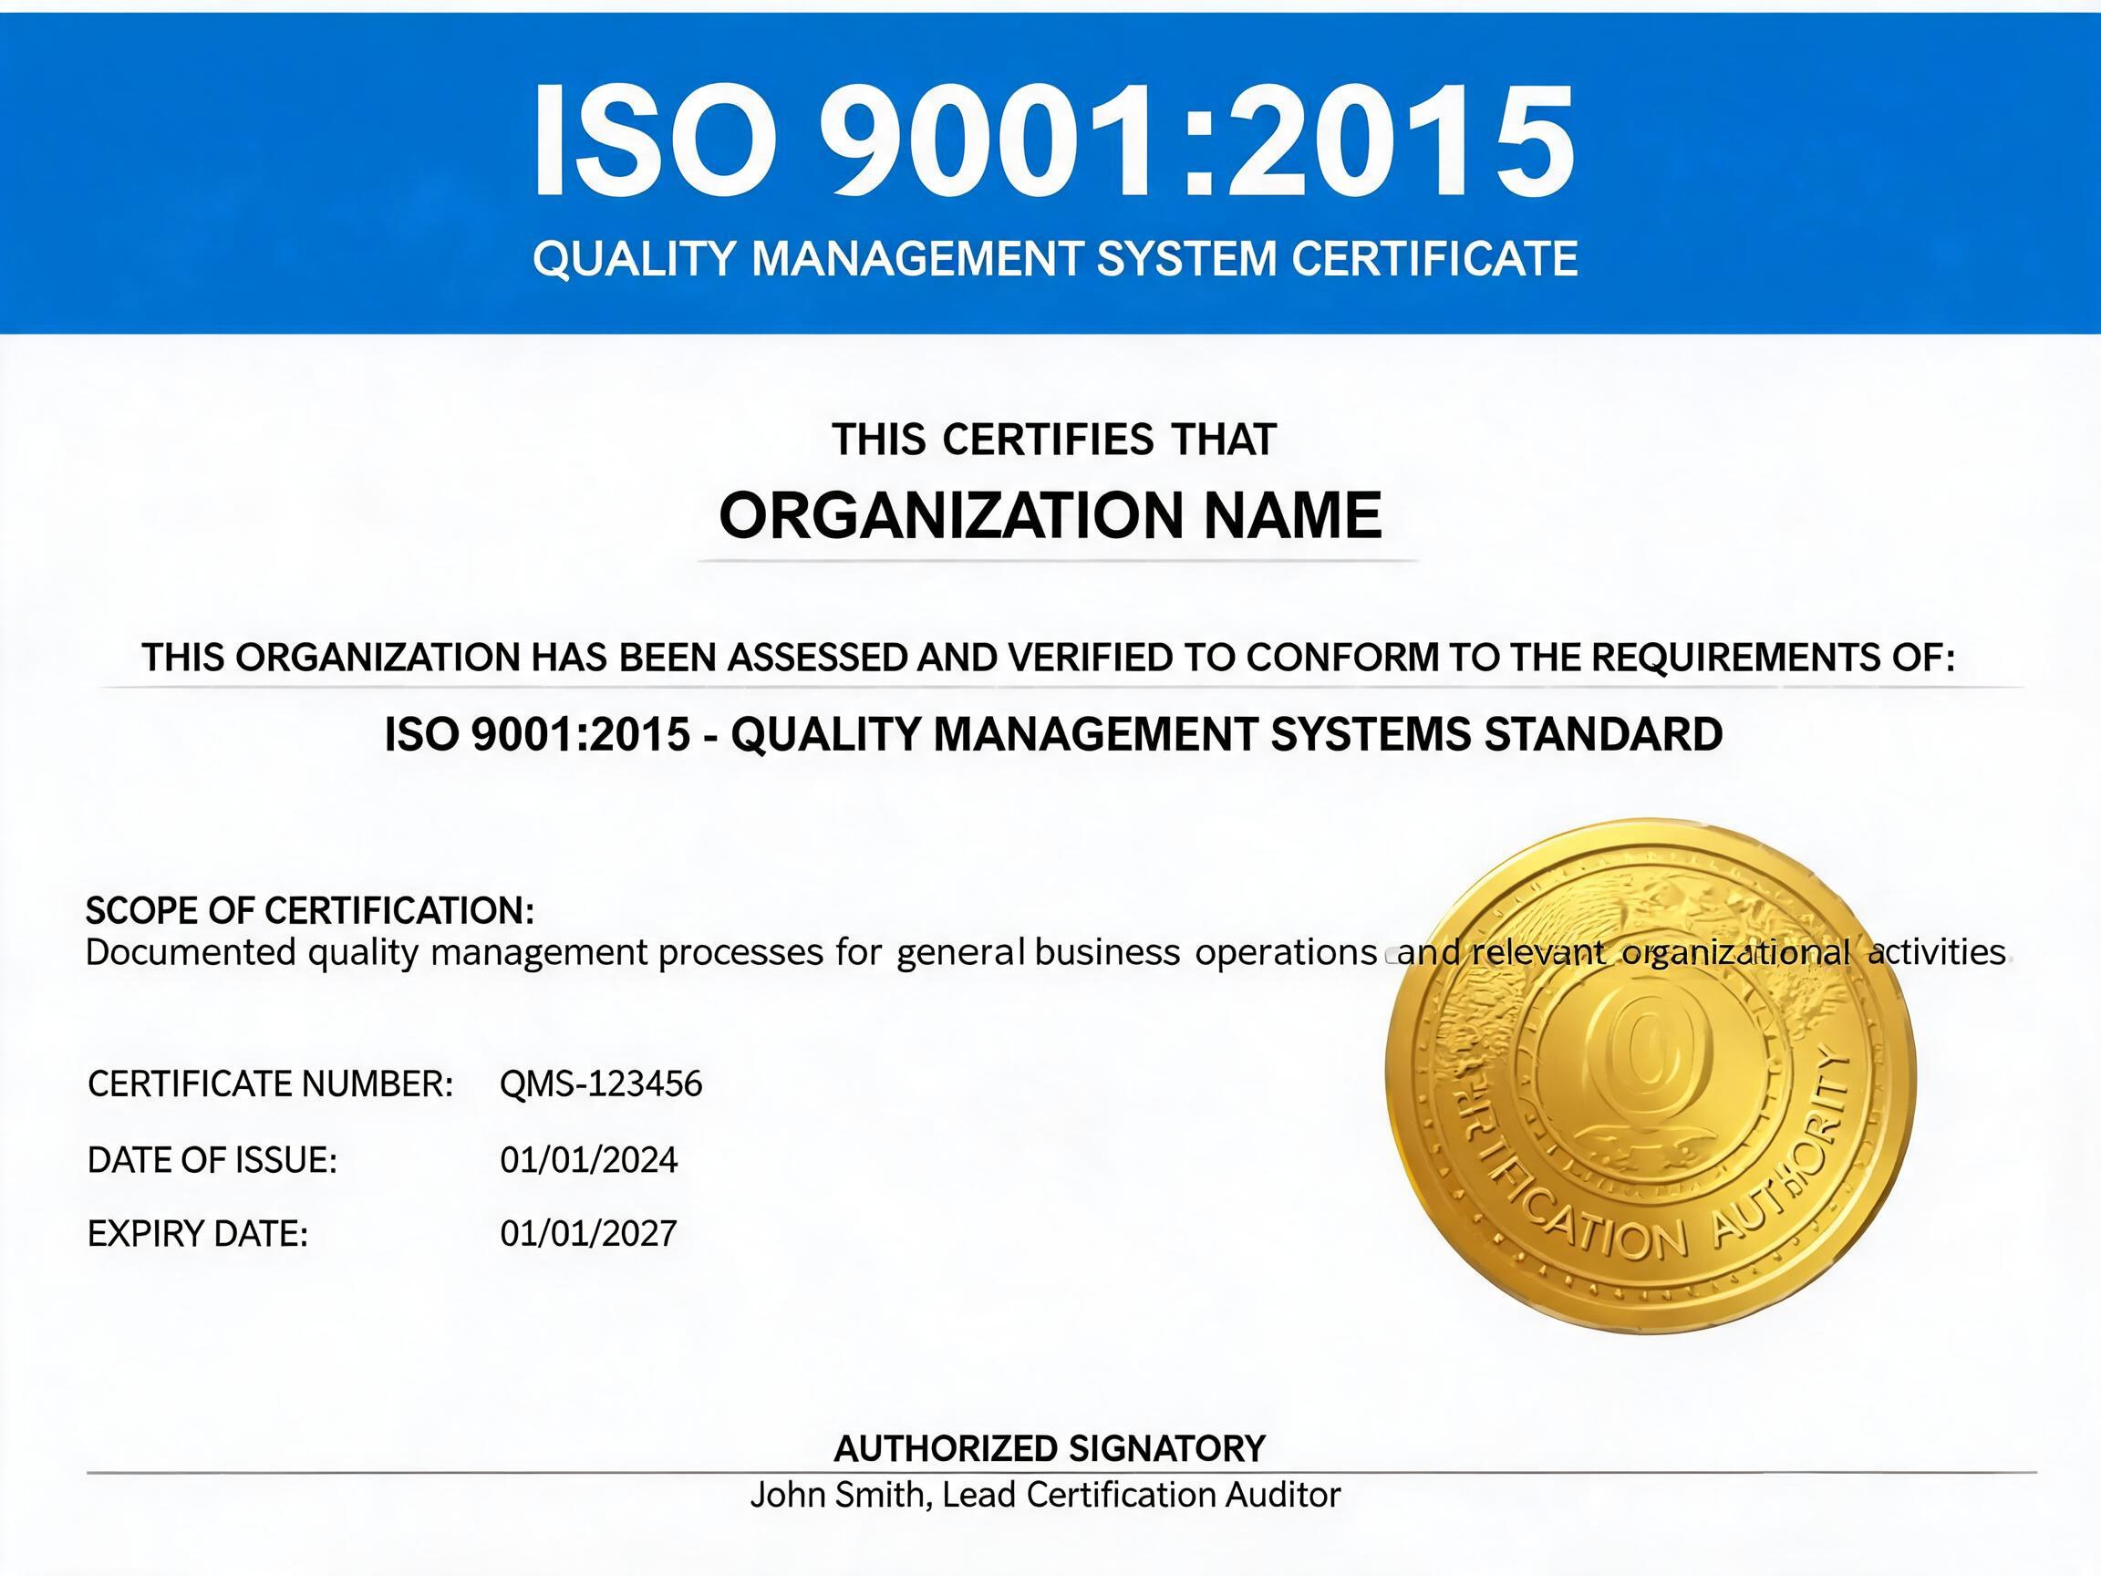Click the AUTHORIZED SIGNATORY heading
Viewport: 2101px width, 1576px height.
tap(1050, 1448)
